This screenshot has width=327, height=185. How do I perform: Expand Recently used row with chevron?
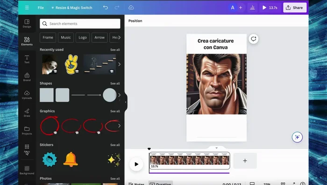tap(119, 64)
